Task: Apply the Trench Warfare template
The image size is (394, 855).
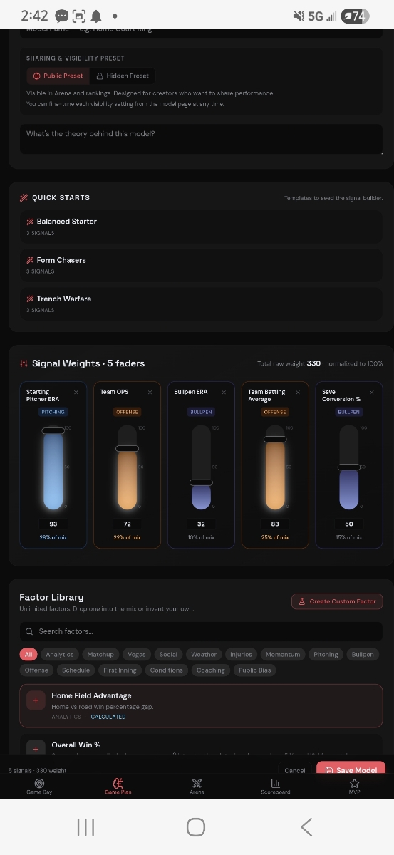Action: [x=201, y=304]
